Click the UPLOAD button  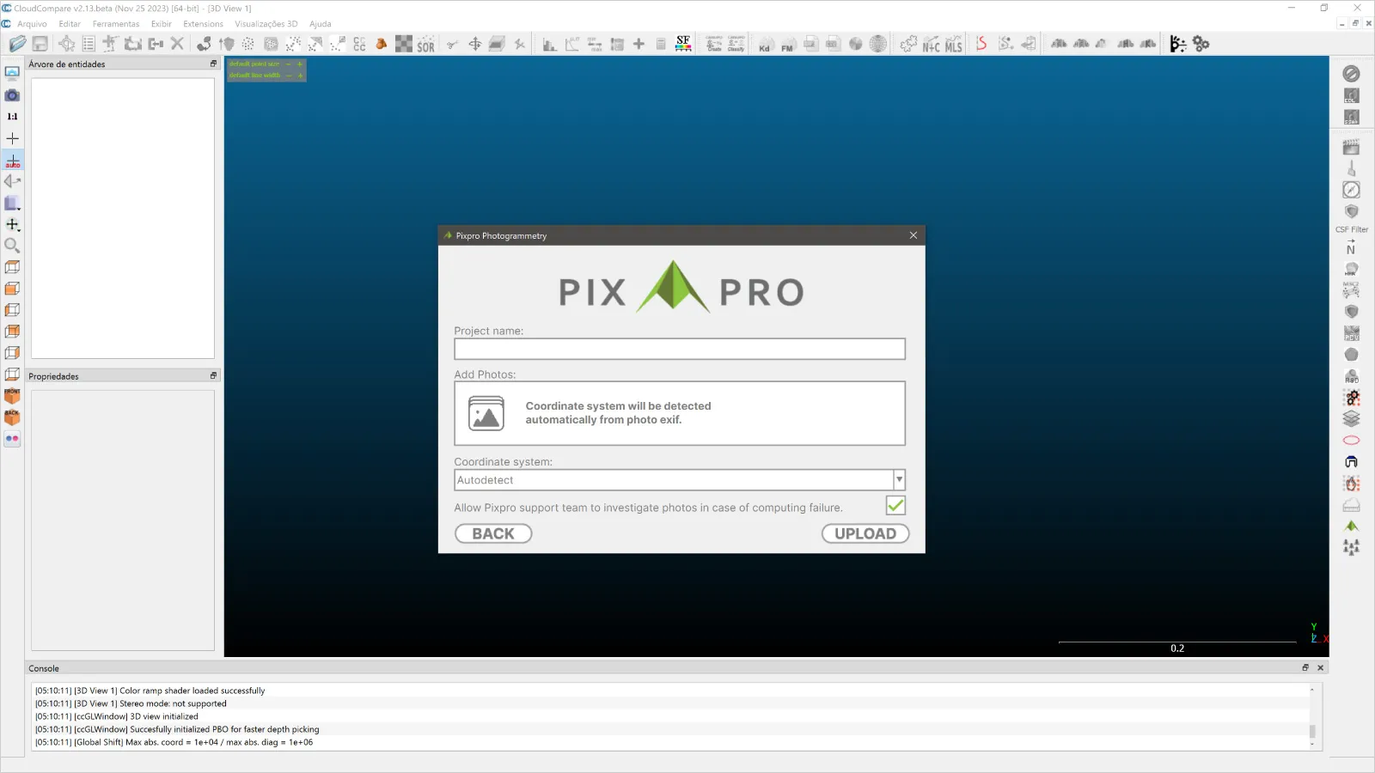(865, 534)
